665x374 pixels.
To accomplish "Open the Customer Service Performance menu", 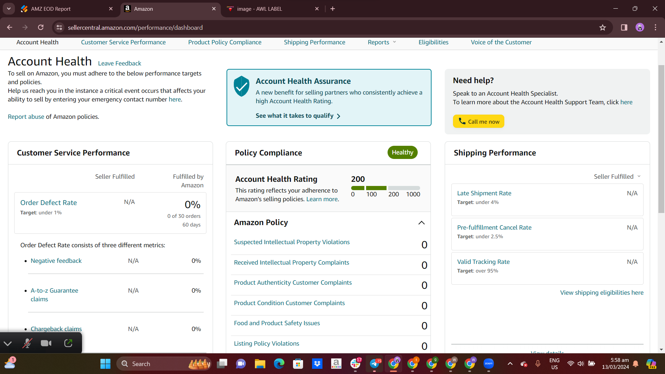I will 123,42.
